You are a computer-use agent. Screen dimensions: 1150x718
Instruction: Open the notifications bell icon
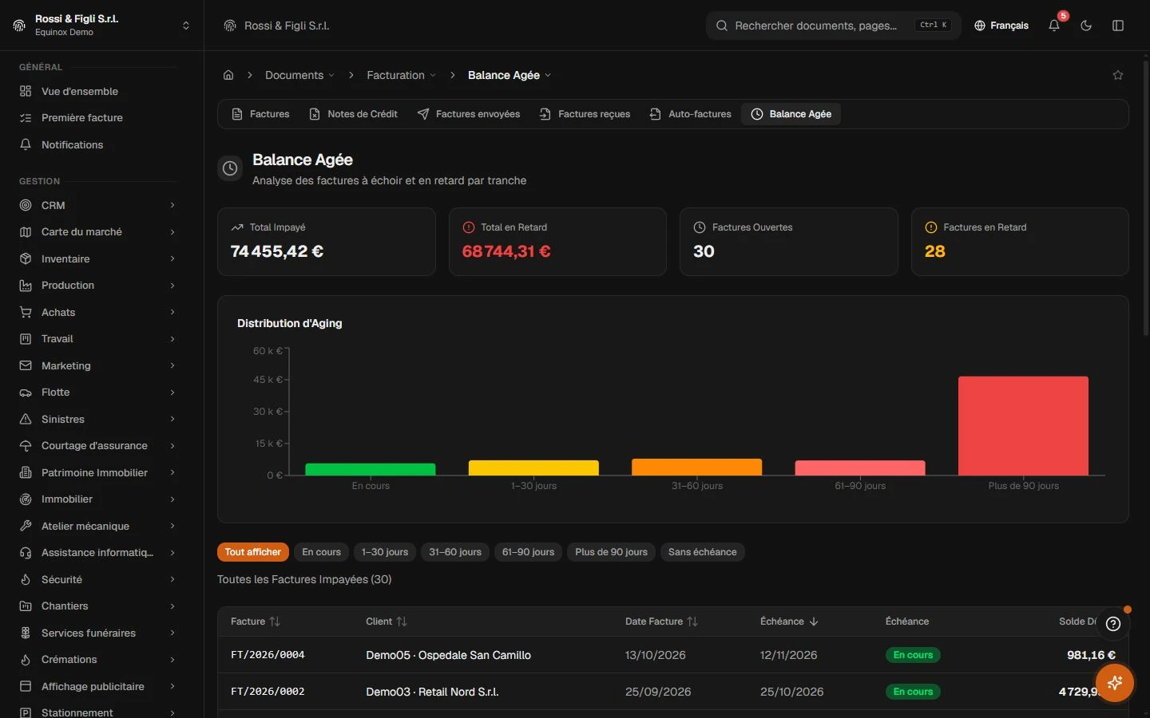click(1054, 26)
